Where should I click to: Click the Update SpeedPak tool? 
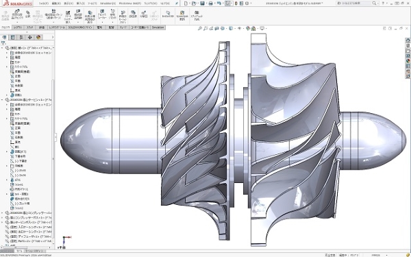coord(182,16)
